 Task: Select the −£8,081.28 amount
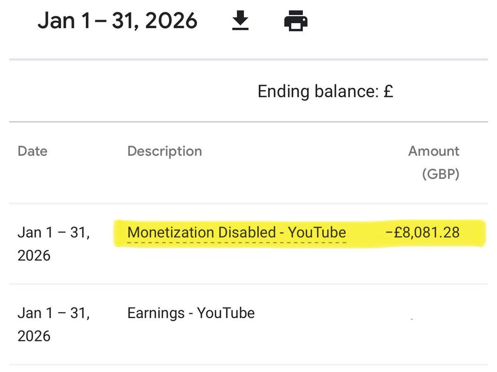tap(422, 232)
